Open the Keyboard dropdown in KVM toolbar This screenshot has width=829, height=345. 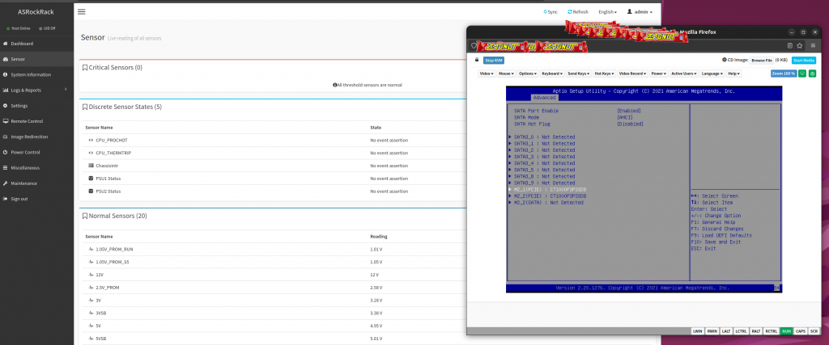pyautogui.click(x=552, y=74)
